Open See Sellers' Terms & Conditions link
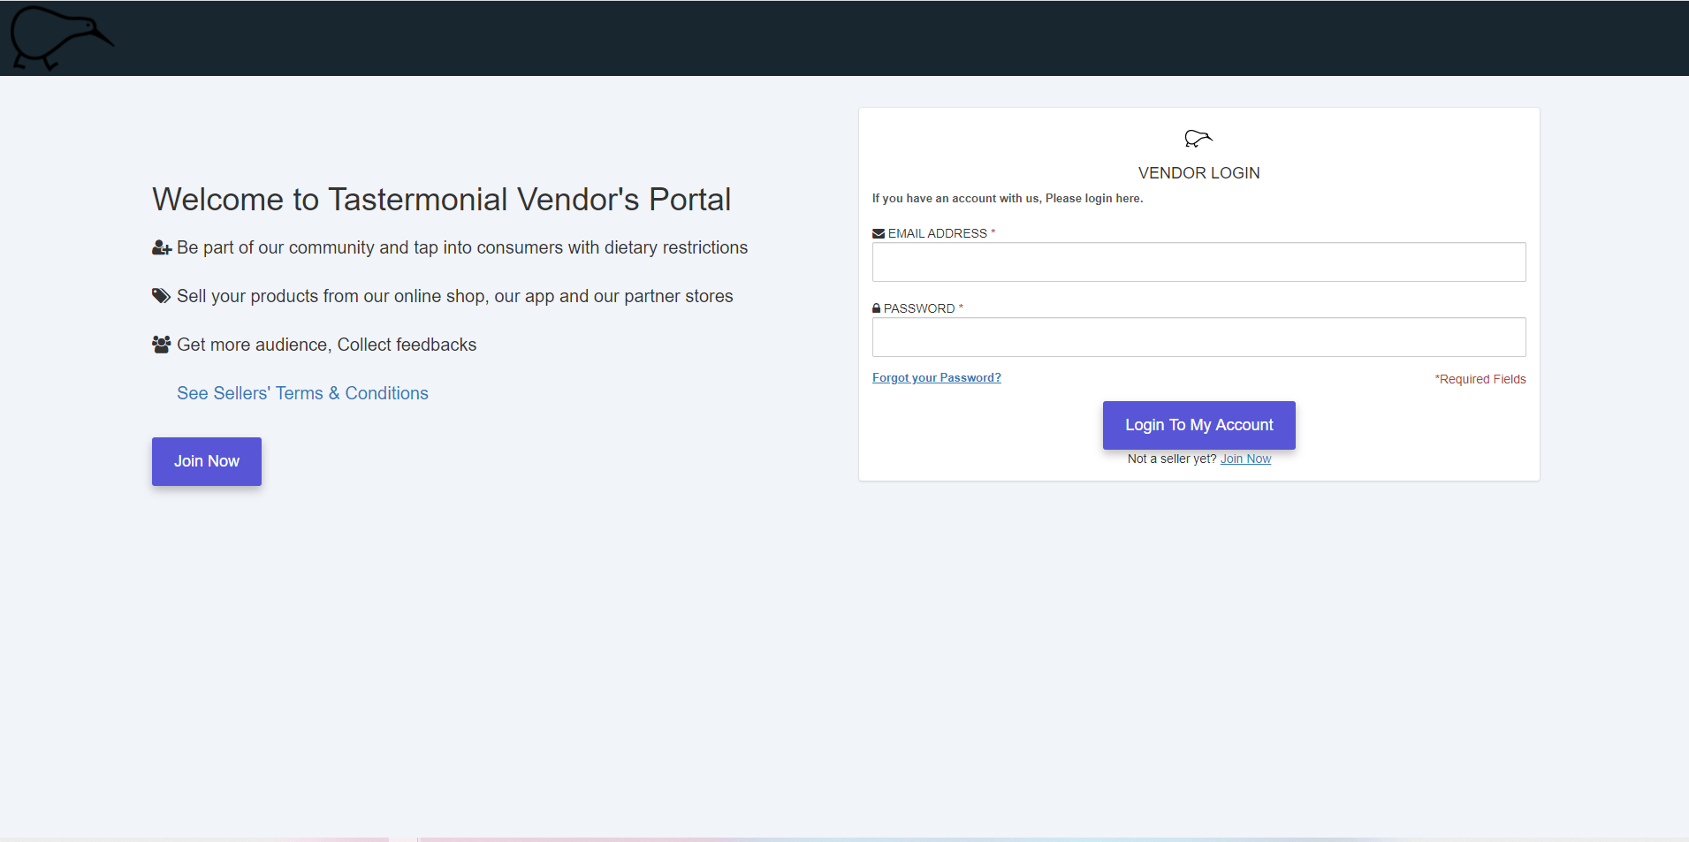Image resolution: width=1689 pixels, height=842 pixels. point(302,393)
